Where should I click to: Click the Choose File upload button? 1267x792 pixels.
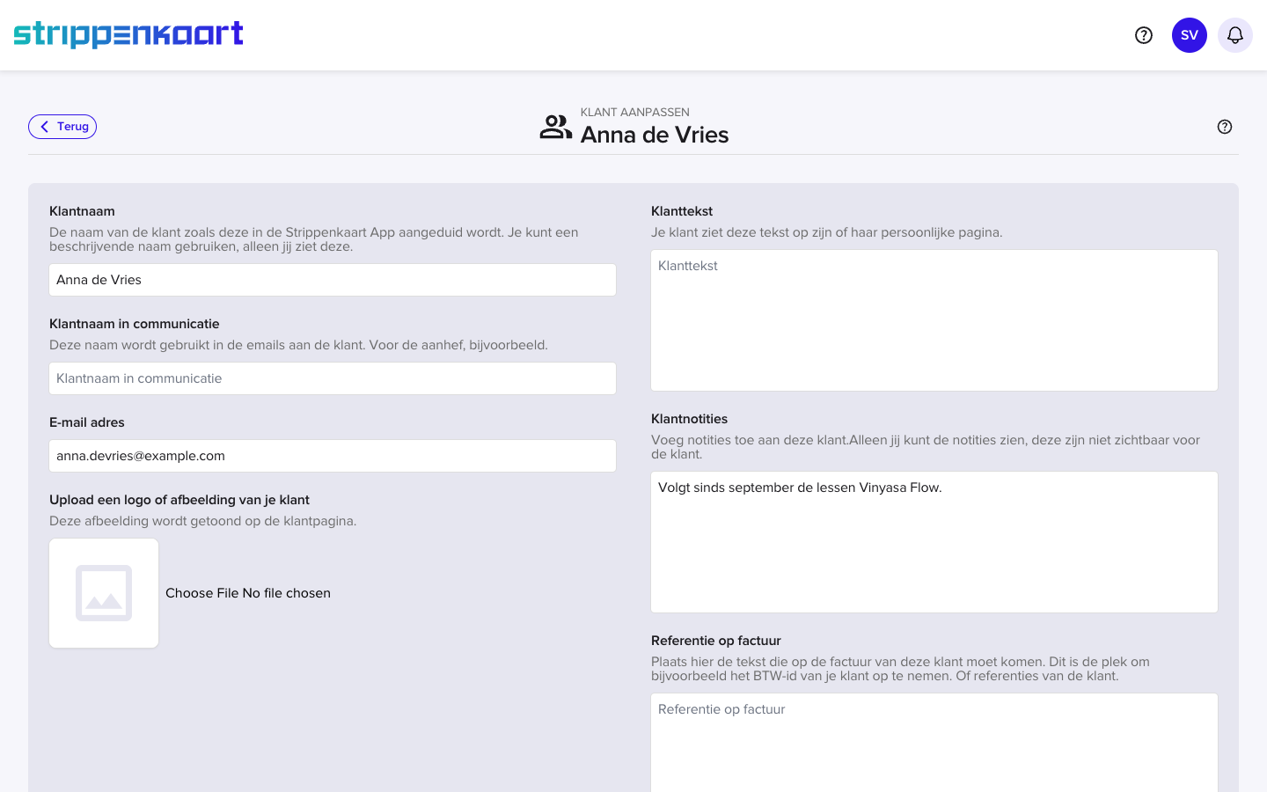pos(201,593)
